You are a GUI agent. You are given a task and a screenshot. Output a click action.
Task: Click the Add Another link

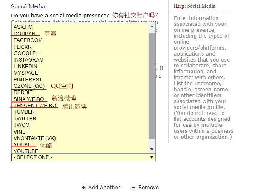tap(104, 188)
